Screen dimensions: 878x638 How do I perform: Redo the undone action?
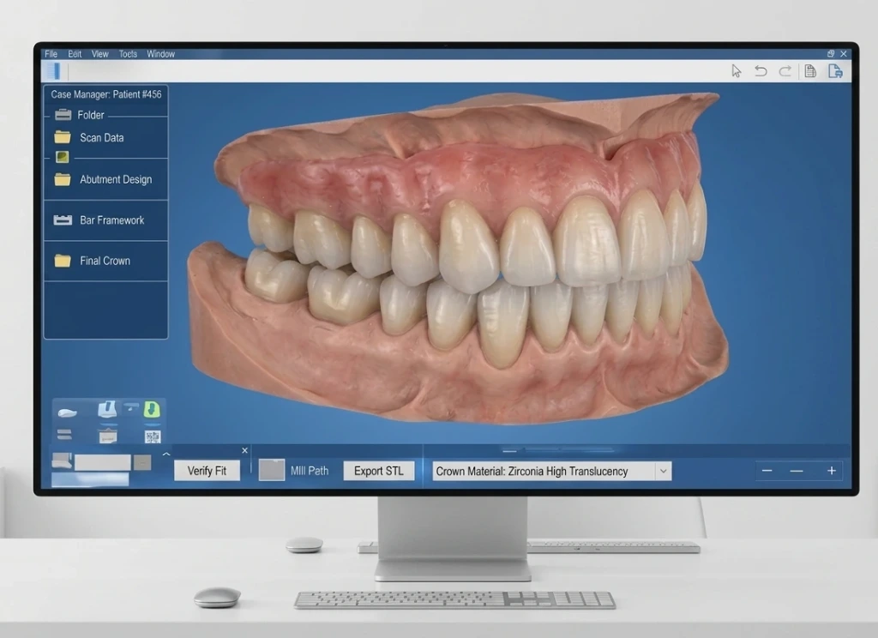[784, 71]
